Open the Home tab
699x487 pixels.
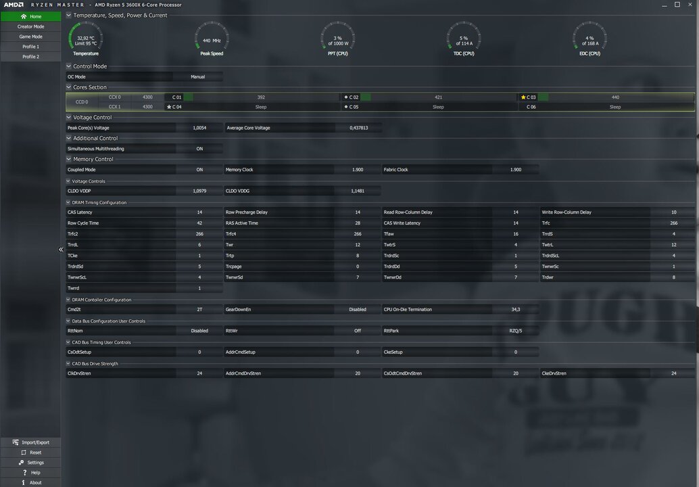31,16
